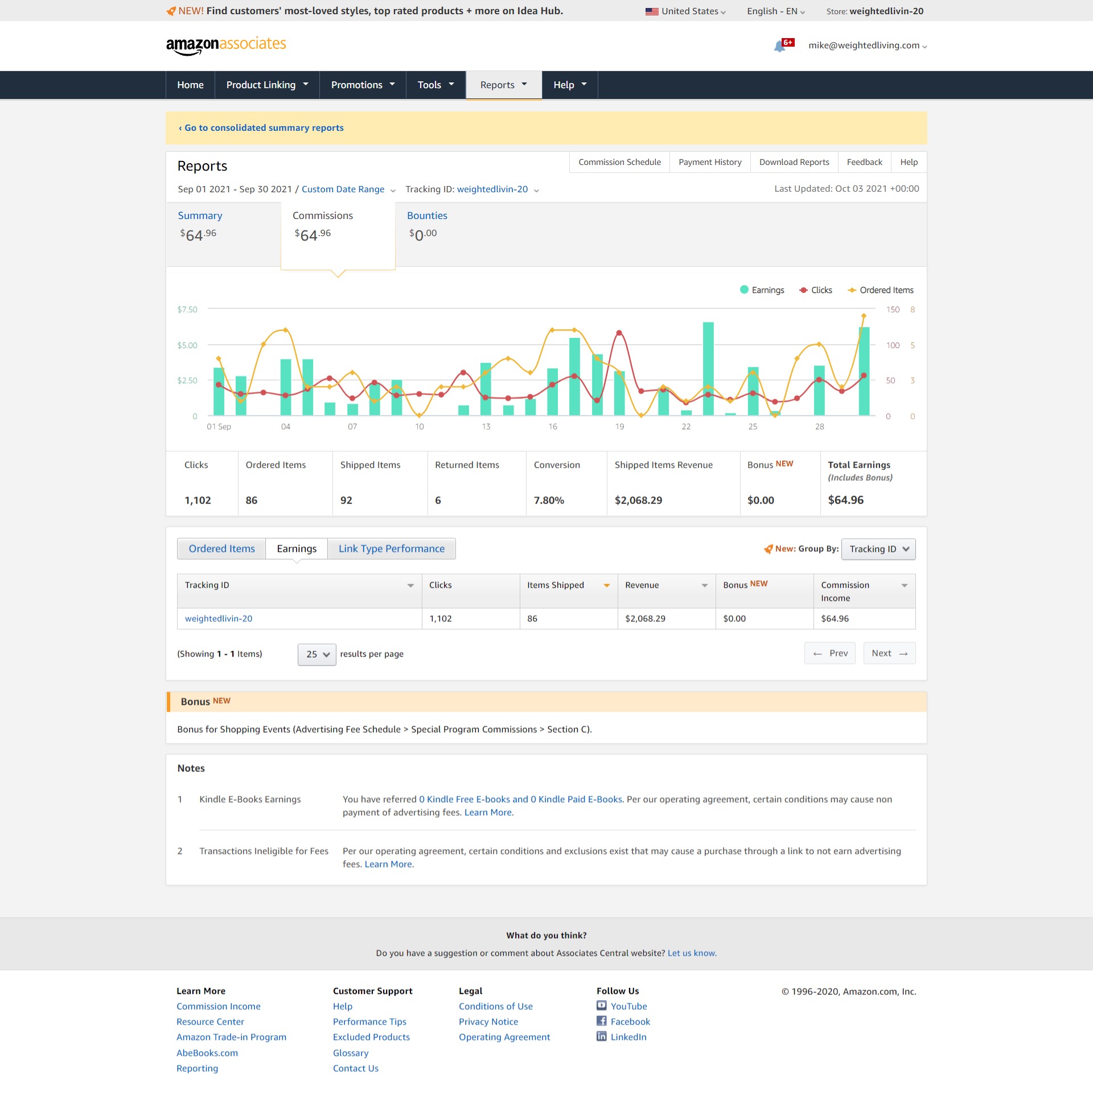This screenshot has height=1099, width=1093.
Task: Click the United States flag icon
Action: 652,11
